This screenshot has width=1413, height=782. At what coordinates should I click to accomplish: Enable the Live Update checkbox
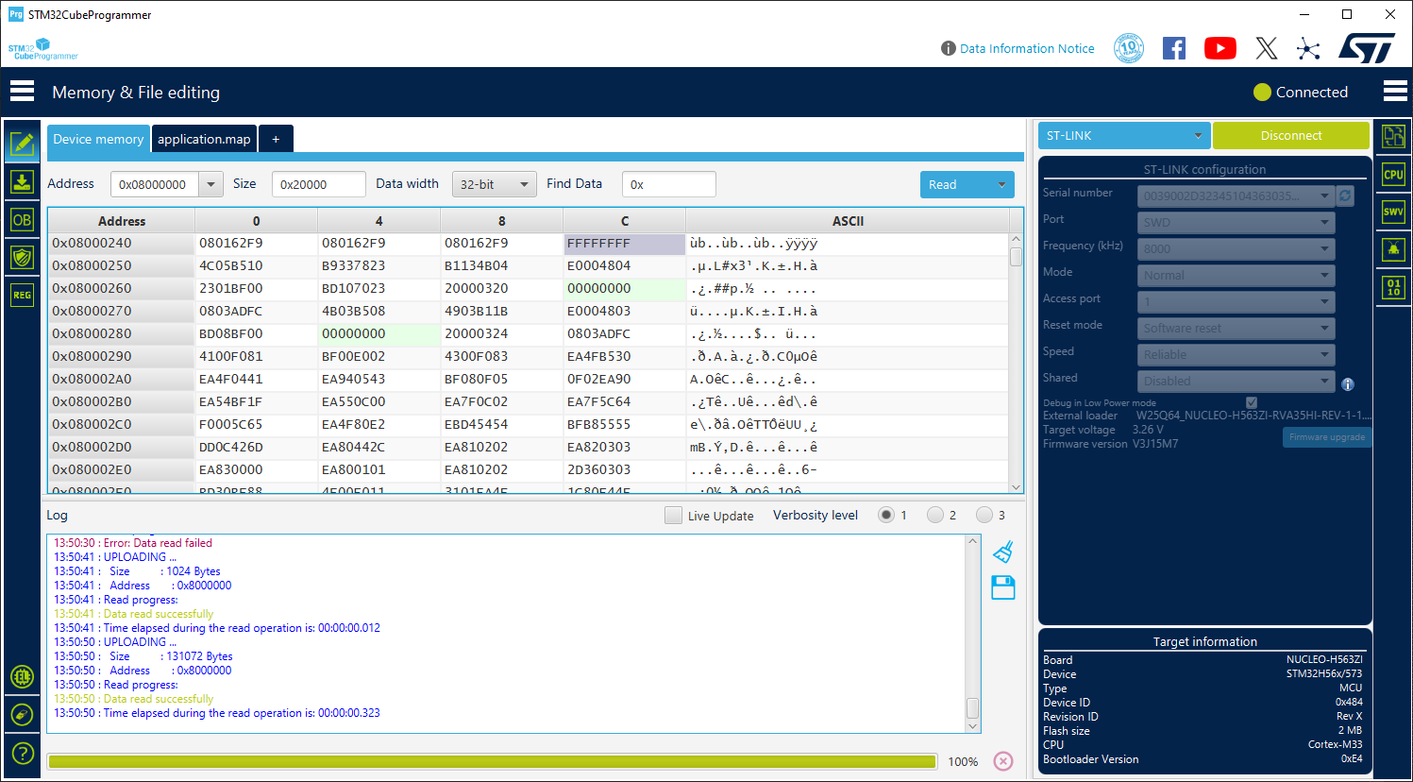(673, 515)
